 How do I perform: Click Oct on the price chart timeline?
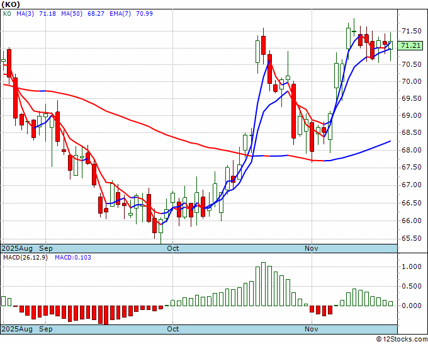pos(173,248)
